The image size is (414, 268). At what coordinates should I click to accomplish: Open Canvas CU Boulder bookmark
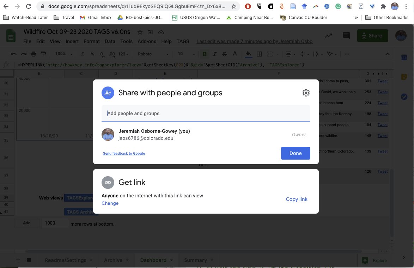(304, 17)
